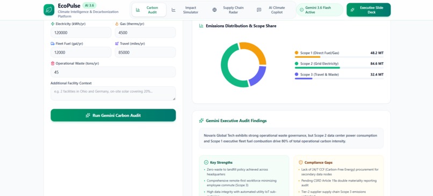Run Gemini Carbon Audit

tap(113, 115)
